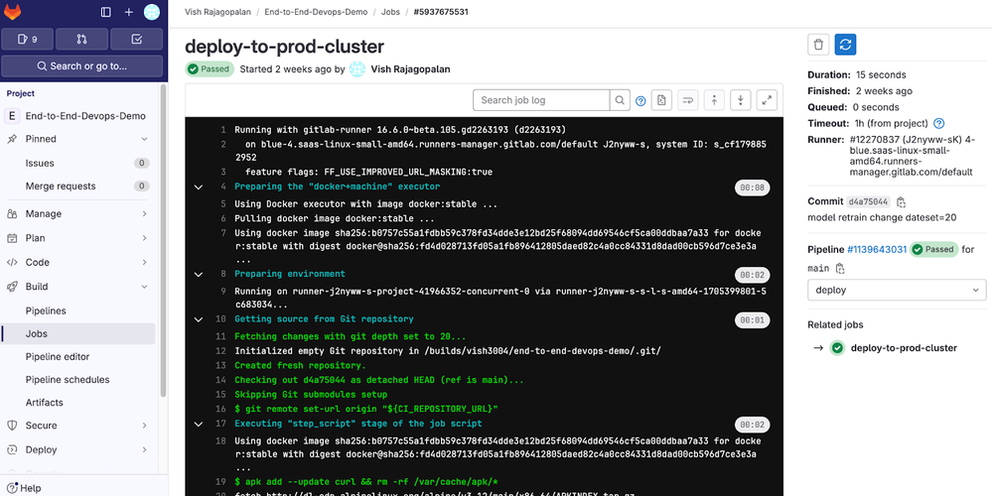
Task: Open the to-do list icon button
Action: [x=137, y=39]
